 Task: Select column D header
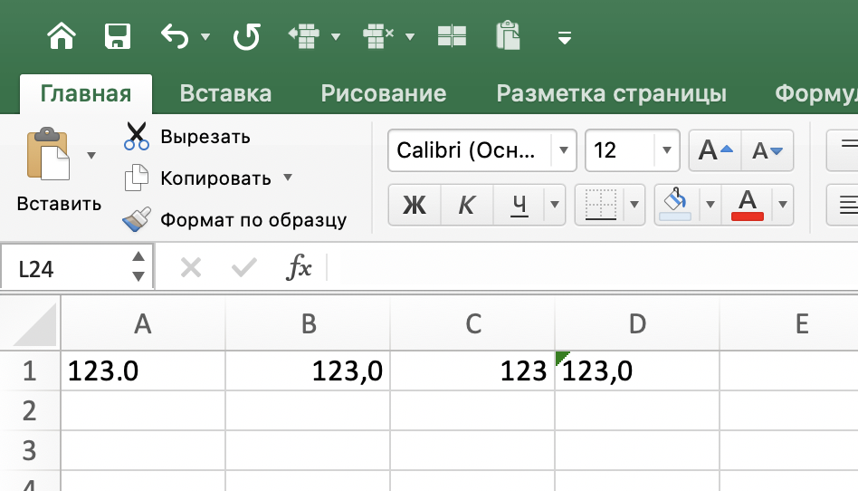pyautogui.click(x=637, y=324)
